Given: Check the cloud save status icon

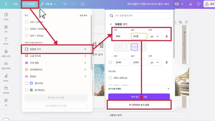Looking at the screenshot, I should [x=83, y=4].
